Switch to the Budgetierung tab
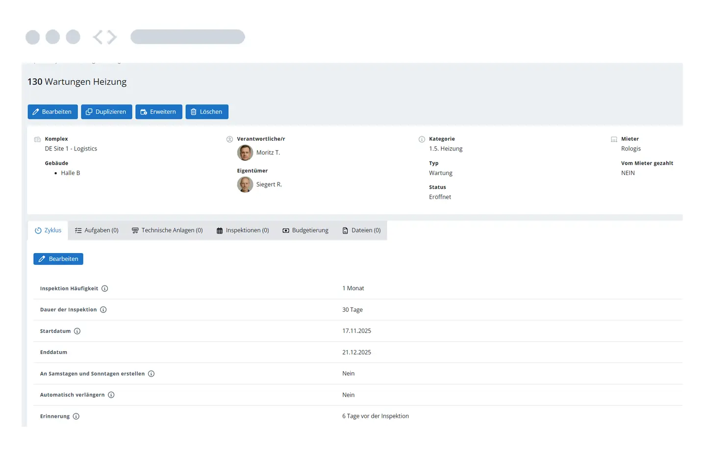The image size is (705, 459). pyautogui.click(x=305, y=230)
